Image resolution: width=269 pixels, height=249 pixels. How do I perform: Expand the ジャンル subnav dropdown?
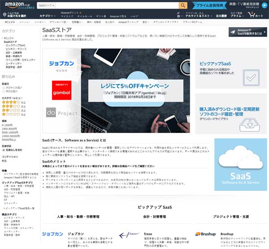[x=25, y=22]
